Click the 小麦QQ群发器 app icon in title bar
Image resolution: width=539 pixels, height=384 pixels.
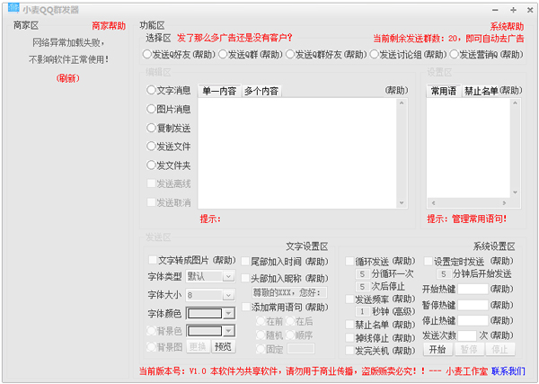(13, 7)
